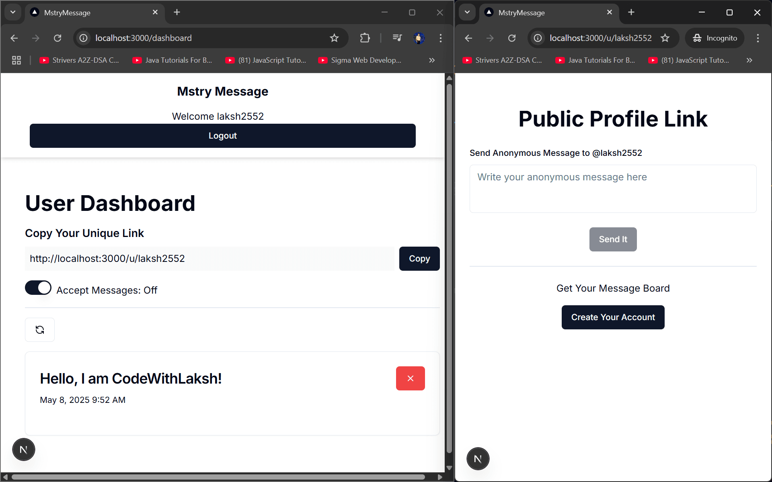Bookmark the dashboard page with star icon
The image size is (772, 482).
pyautogui.click(x=334, y=38)
